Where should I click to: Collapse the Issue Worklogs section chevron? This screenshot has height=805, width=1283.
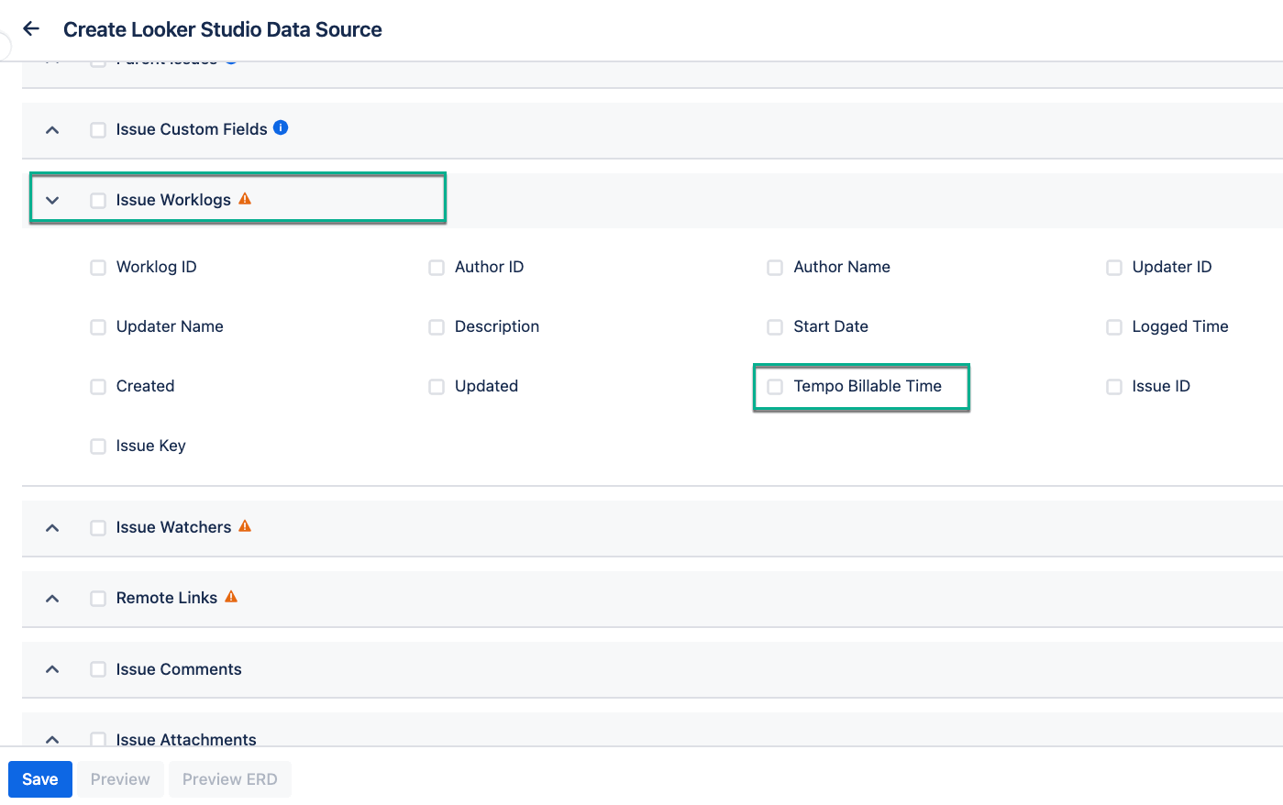click(x=52, y=200)
